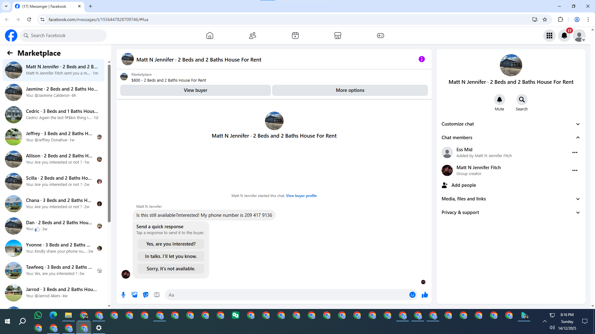Choose a GIF icon
This screenshot has height=334, width=595.
(x=157, y=295)
